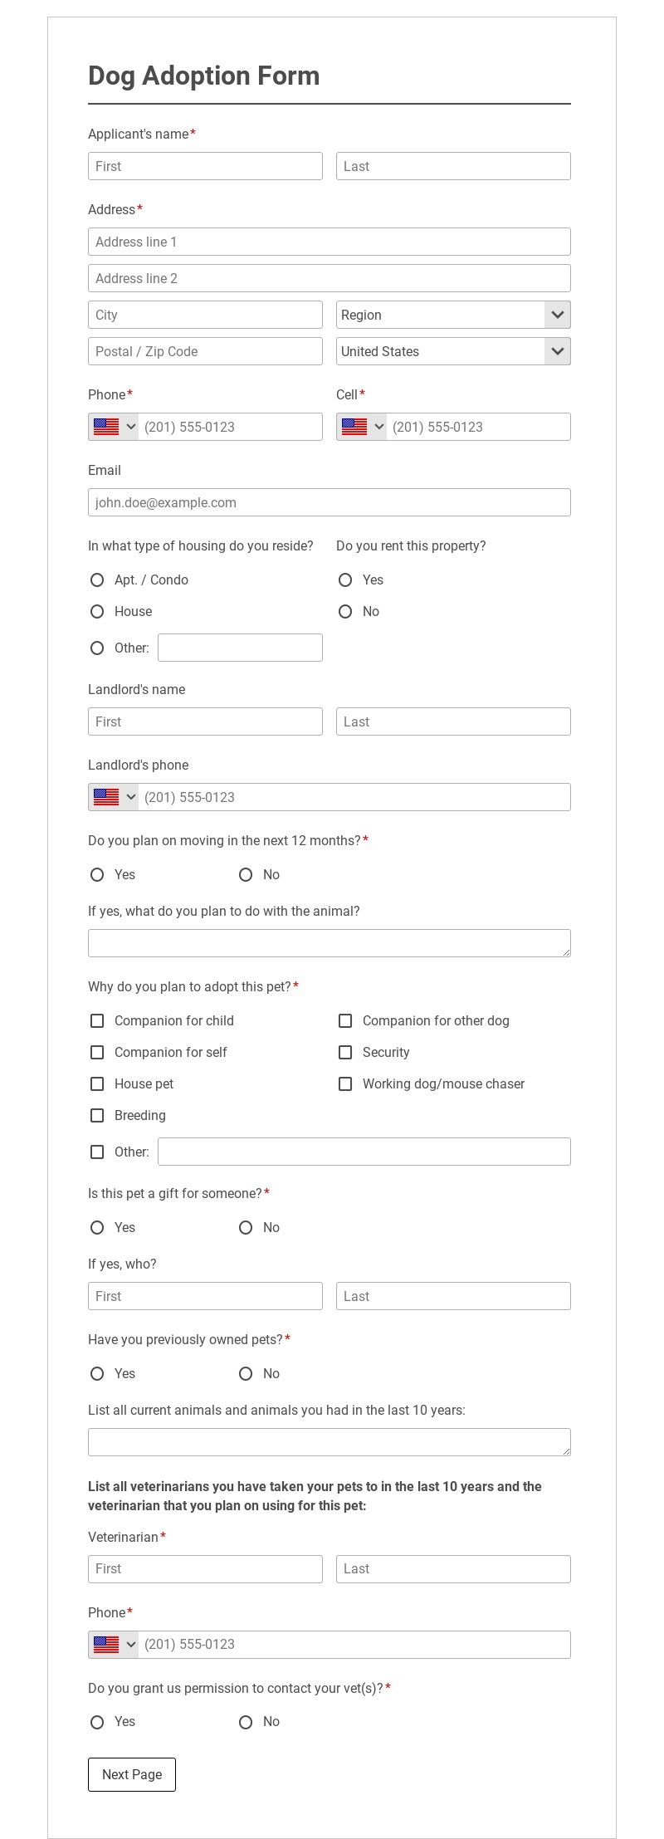This screenshot has height=1839, width=664.
Task: Choose House as housing type
Action: (97, 611)
